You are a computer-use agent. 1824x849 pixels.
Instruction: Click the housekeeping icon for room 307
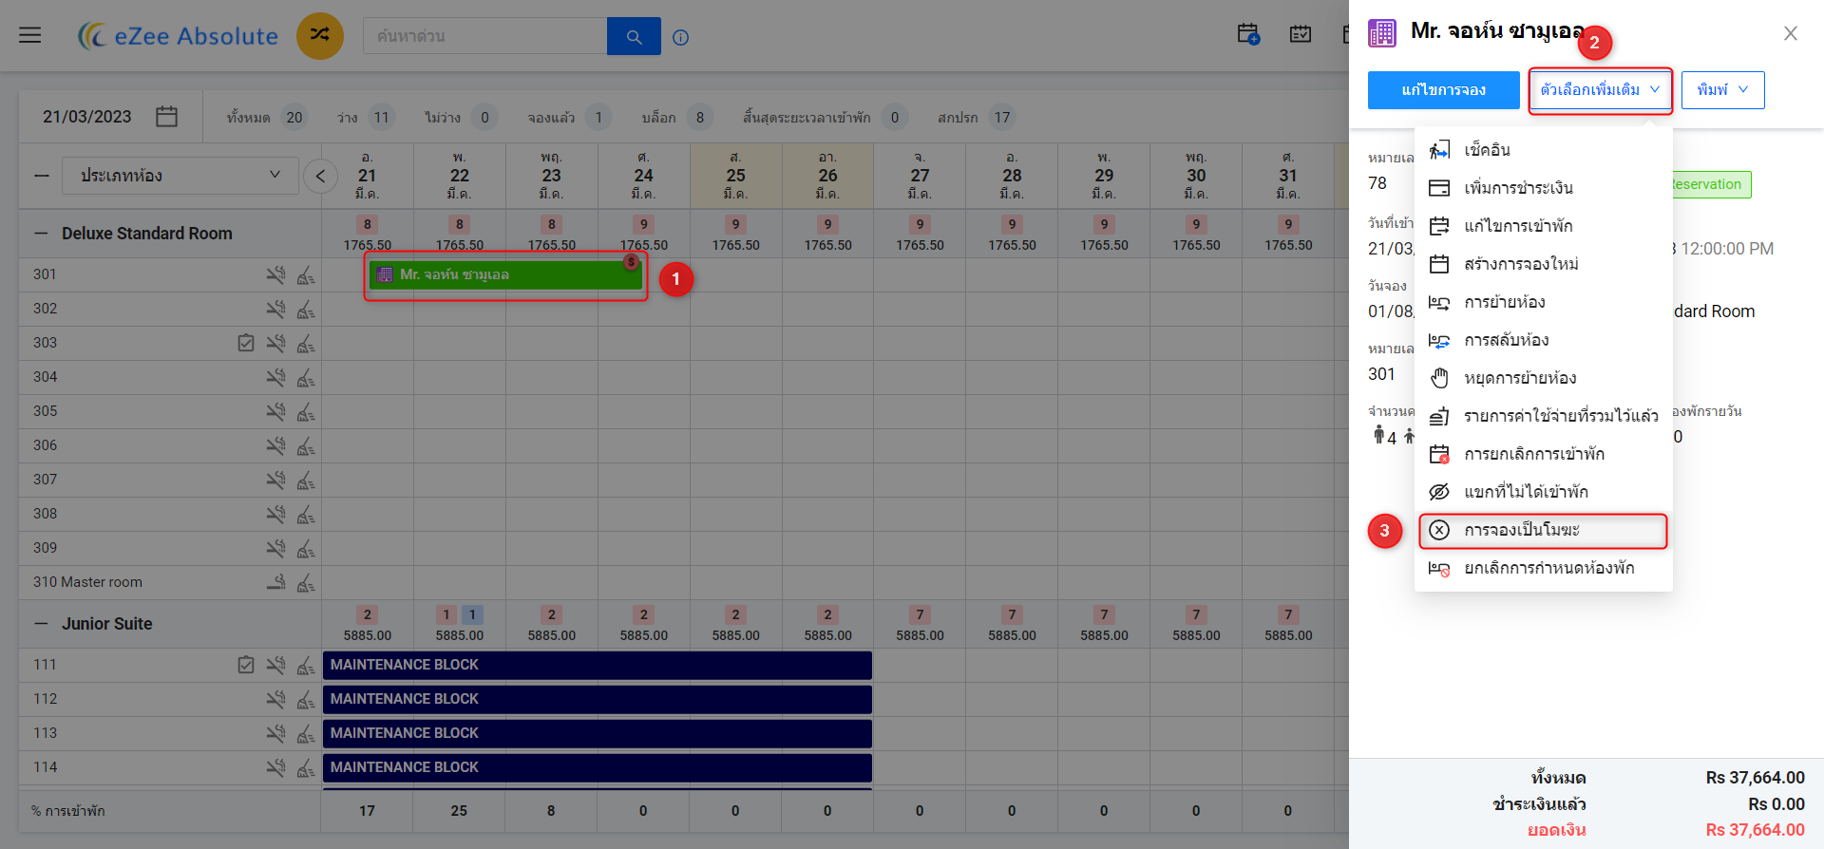306,480
